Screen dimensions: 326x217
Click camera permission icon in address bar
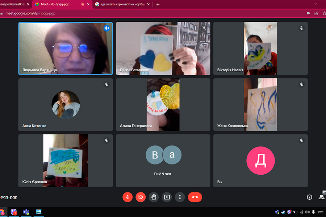[x=308, y=13]
